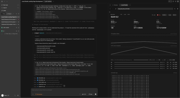The width and height of the screenshot is (180, 98).
Task: Add attachment with the plus icon
Action: pyautogui.click(x=33, y=94)
